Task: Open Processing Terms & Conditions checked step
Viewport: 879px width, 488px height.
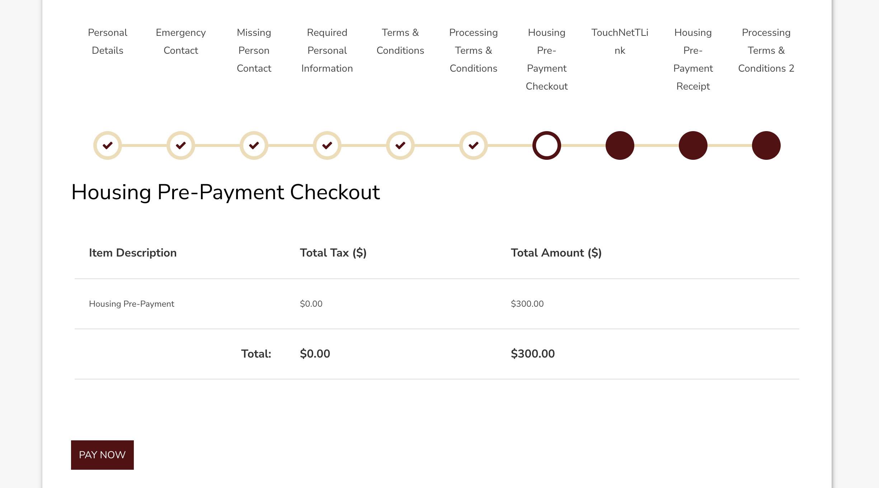Action: click(474, 145)
